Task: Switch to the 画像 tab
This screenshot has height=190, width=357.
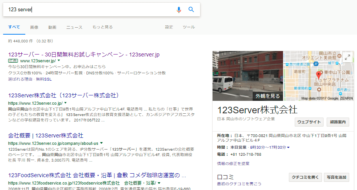Action: click(x=34, y=27)
